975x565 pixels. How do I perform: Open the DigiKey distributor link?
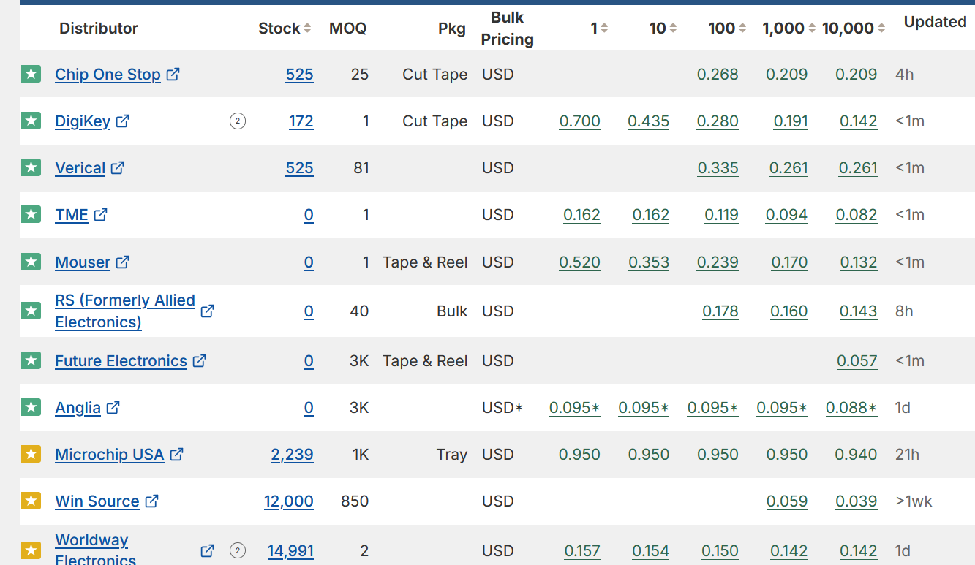point(83,121)
